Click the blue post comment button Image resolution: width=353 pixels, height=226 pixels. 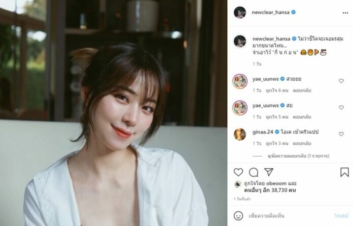pos(341,216)
